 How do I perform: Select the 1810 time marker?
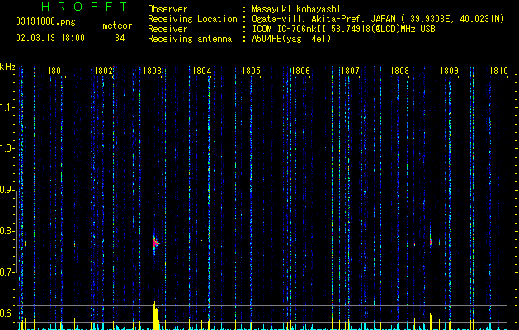click(x=498, y=71)
